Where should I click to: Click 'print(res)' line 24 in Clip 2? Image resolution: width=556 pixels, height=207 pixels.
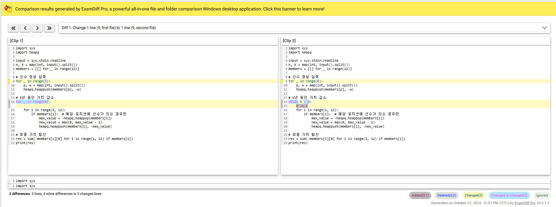pyautogui.click(x=298, y=143)
